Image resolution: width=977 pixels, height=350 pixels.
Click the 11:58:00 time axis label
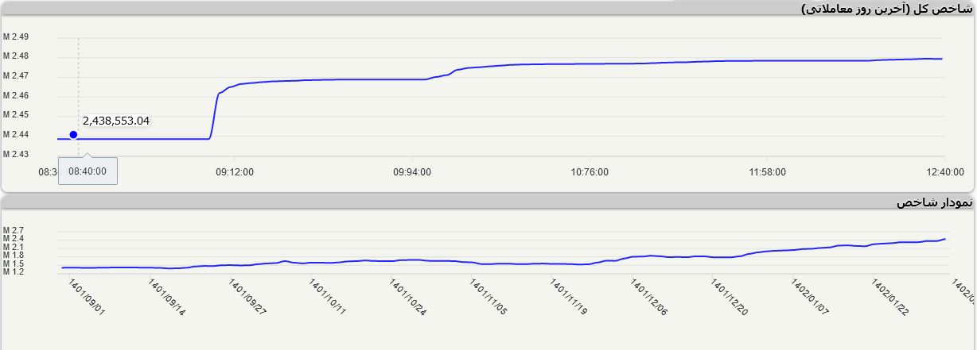point(767,171)
